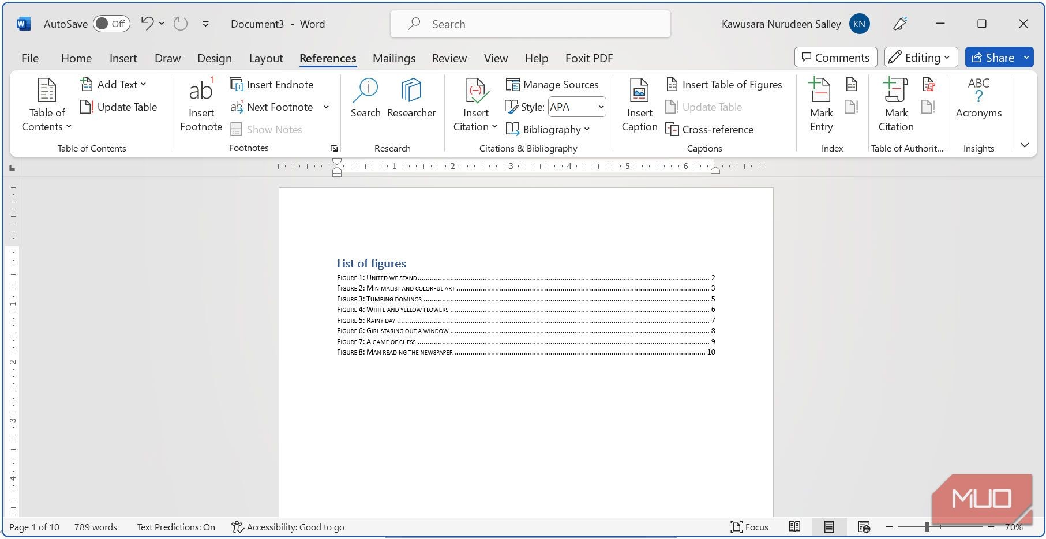Click Insert Index icon
This screenshot has height=539, width=1046.
(x=852, y=84)
